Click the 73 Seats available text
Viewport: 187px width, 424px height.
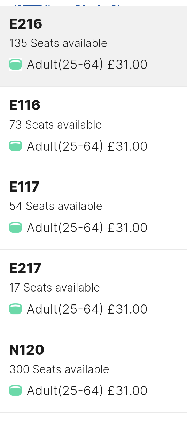(55, 125)
